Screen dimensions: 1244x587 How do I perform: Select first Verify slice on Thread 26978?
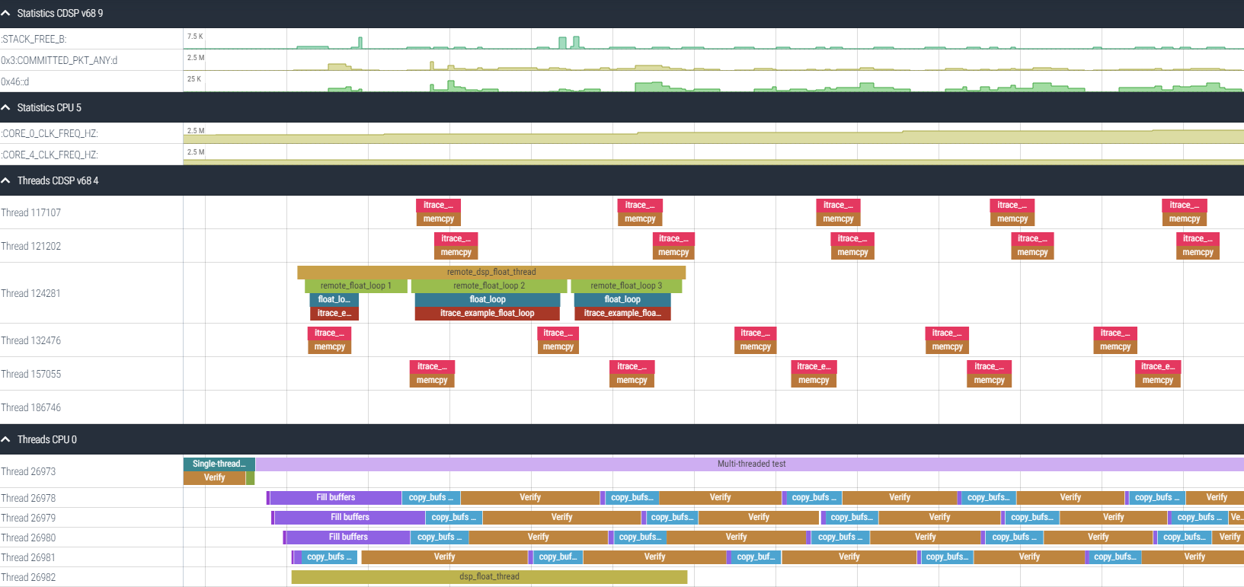click(x=530, y=497)
